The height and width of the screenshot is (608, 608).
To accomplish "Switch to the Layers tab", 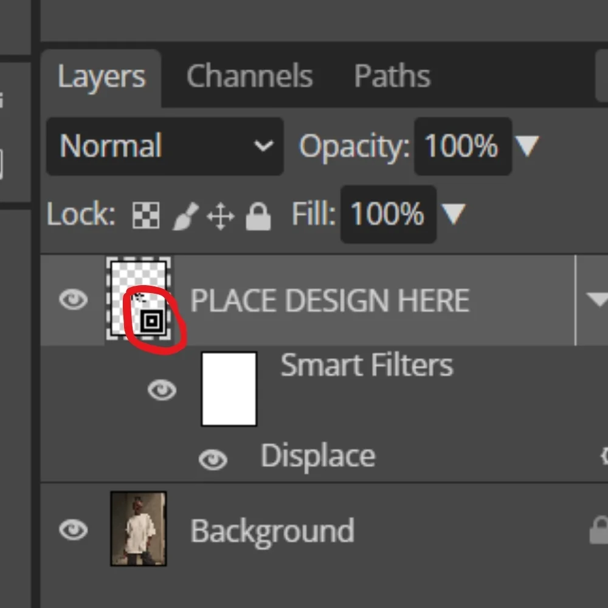I will pos(102,77).
